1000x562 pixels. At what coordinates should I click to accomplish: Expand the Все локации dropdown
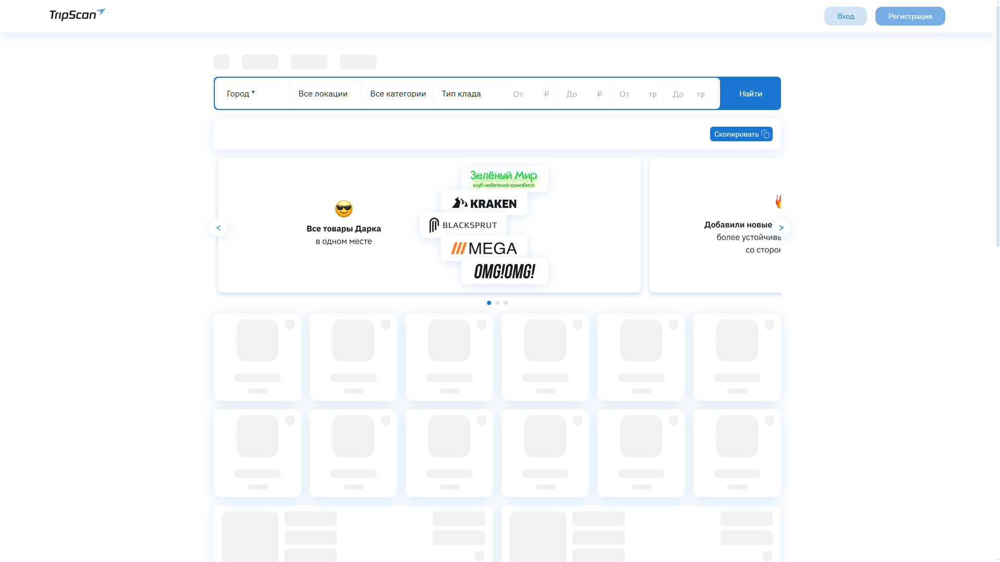(325, 94)
